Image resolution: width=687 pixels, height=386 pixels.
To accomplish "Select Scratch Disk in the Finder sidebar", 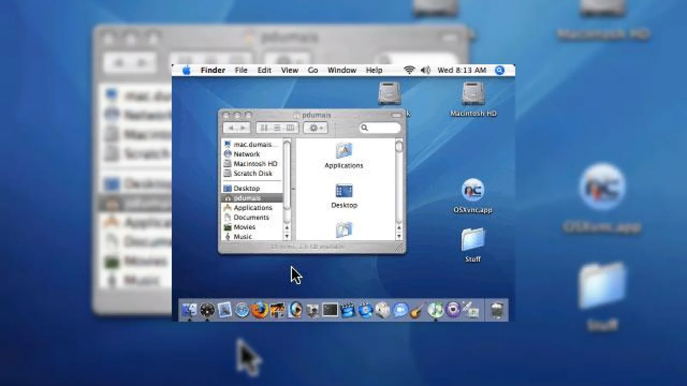I will click(252, 173).
